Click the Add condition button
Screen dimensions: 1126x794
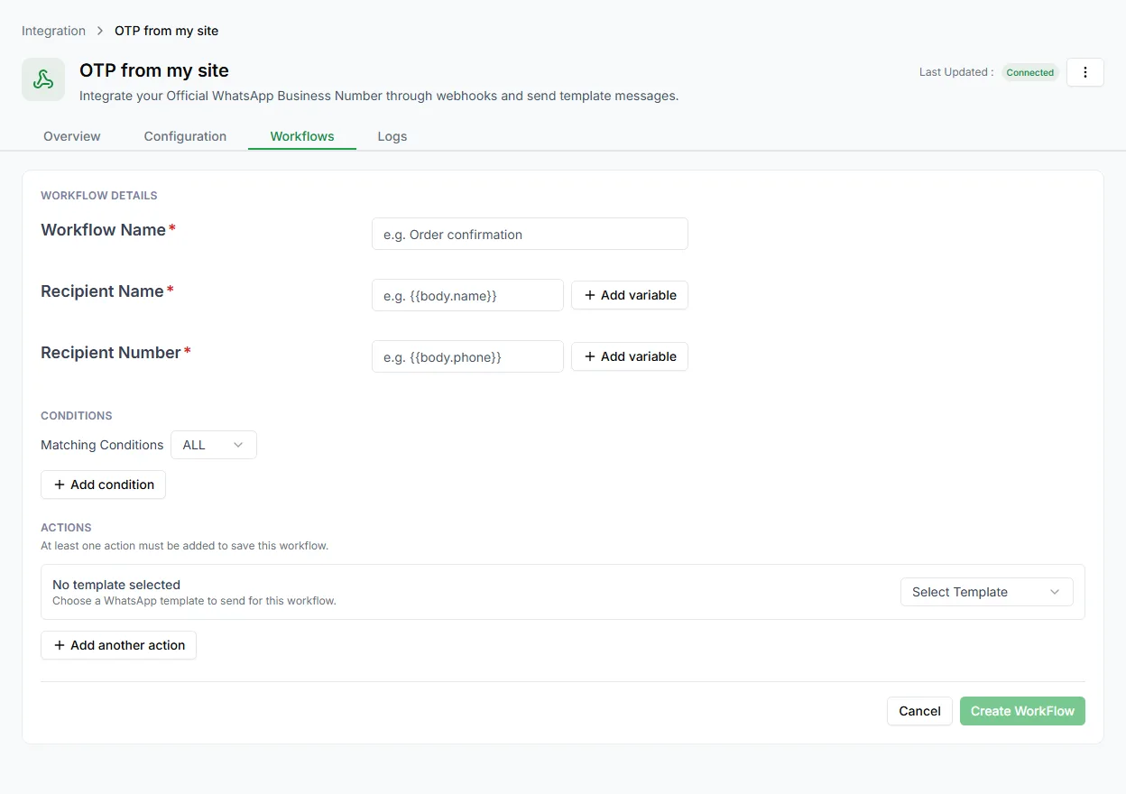pyautogui.click(x=103, y=485)
